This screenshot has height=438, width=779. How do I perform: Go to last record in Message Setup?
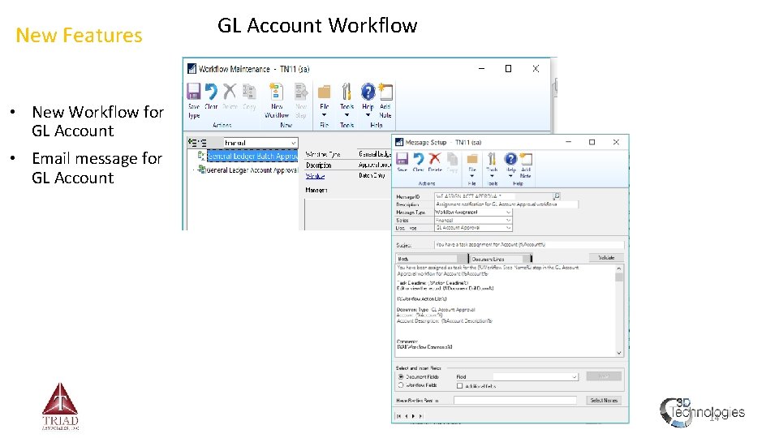(421, 416)
